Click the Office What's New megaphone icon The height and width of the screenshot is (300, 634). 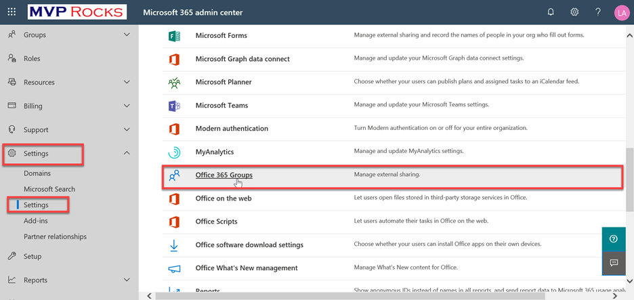point(174,269)
